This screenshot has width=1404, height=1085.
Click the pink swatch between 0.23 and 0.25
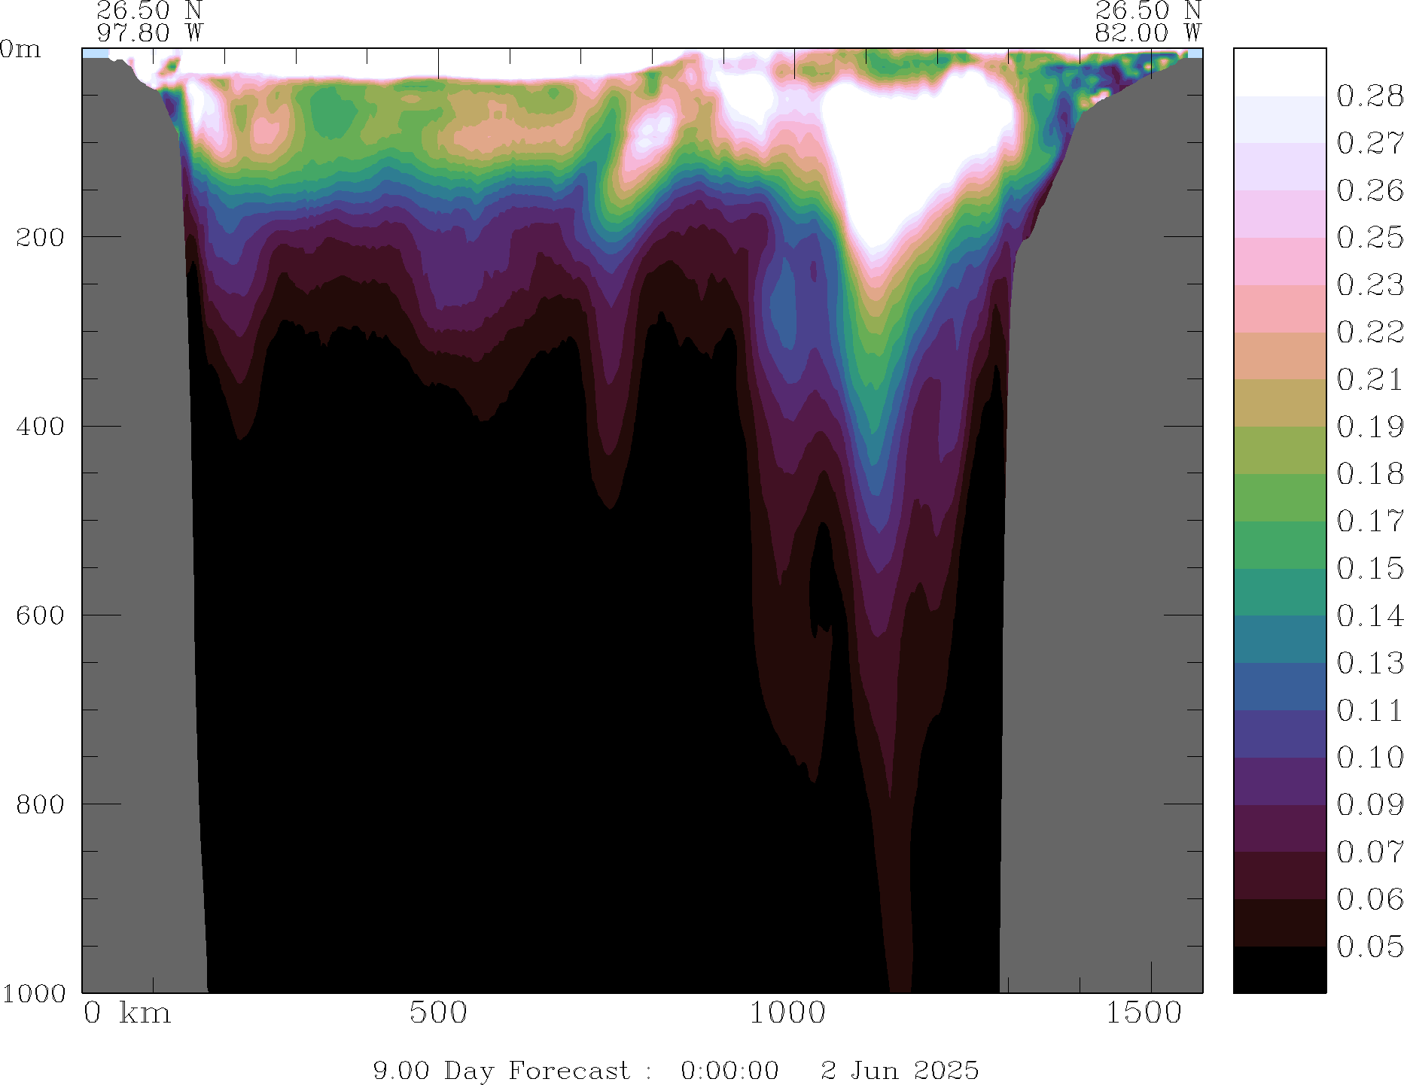(x=1279, y=261)
